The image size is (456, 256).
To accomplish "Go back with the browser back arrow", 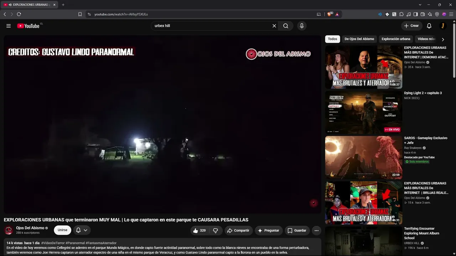I will (5, 14).
